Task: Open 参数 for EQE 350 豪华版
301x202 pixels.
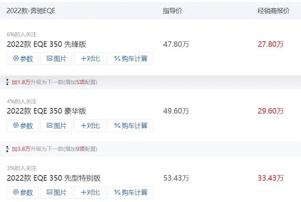Action: point(23,126)
